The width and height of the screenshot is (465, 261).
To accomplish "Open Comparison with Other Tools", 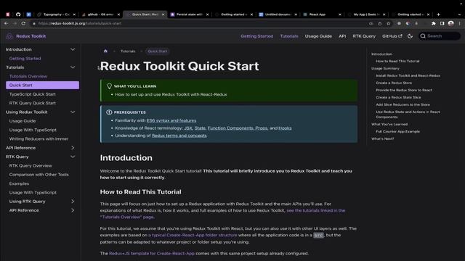I will pyautogui.click(x=39, y=174).
